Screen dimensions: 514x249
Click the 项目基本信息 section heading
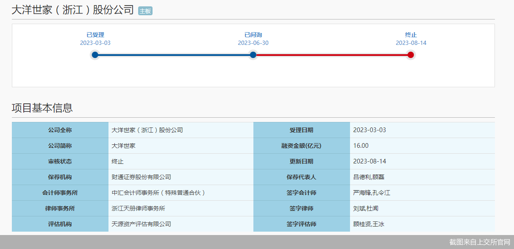tap(42, 108)
